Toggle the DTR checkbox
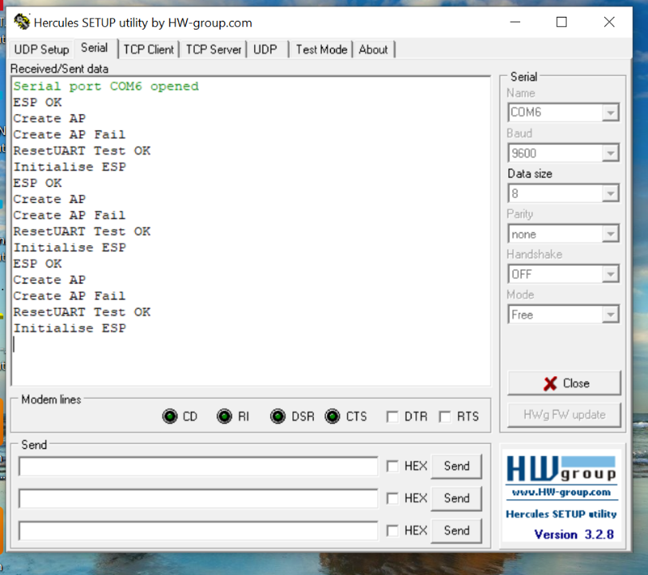The height and width of the screenshot is (575, 648). click(x=392, y=416)
